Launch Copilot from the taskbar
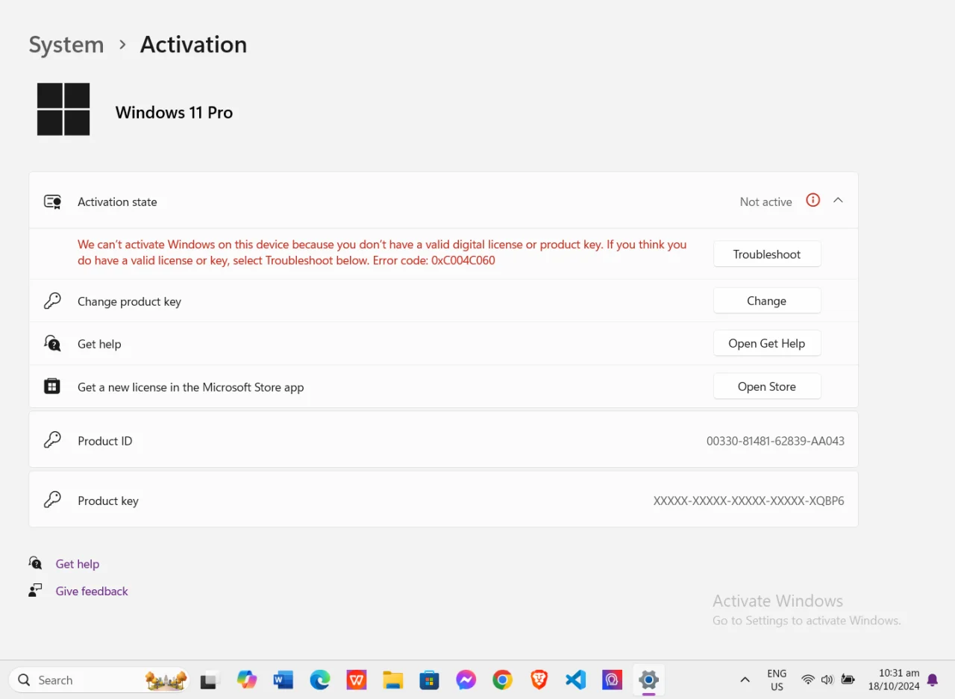The width and height of the screenshot is (955, 699). click(x=247, y=680)
